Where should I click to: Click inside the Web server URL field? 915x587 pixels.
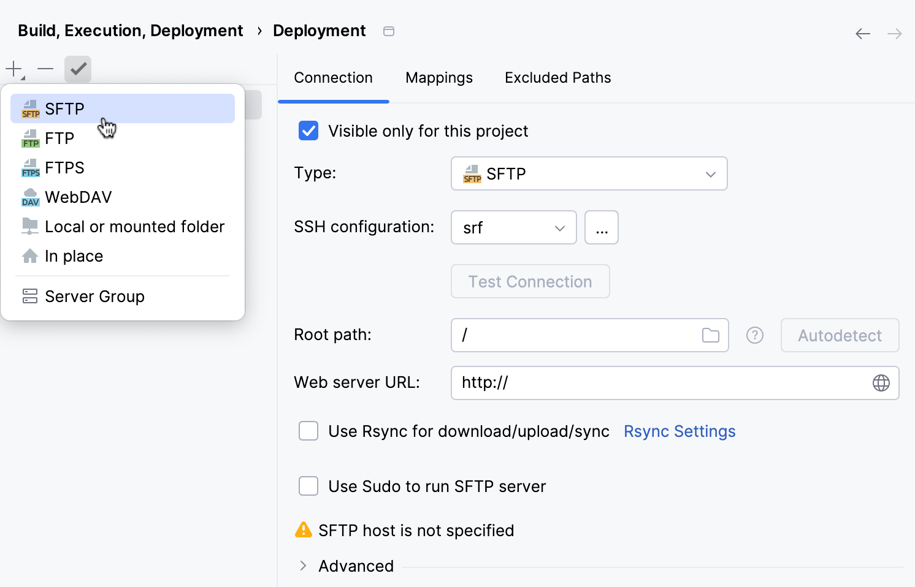point(613,382)
